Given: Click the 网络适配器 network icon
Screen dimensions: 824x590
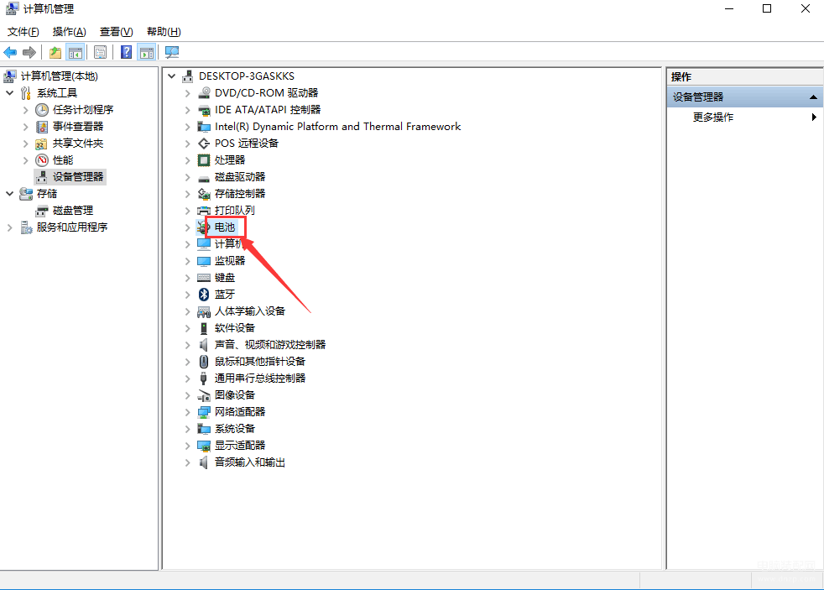Looking at the screenshot, I should [204, 412].
